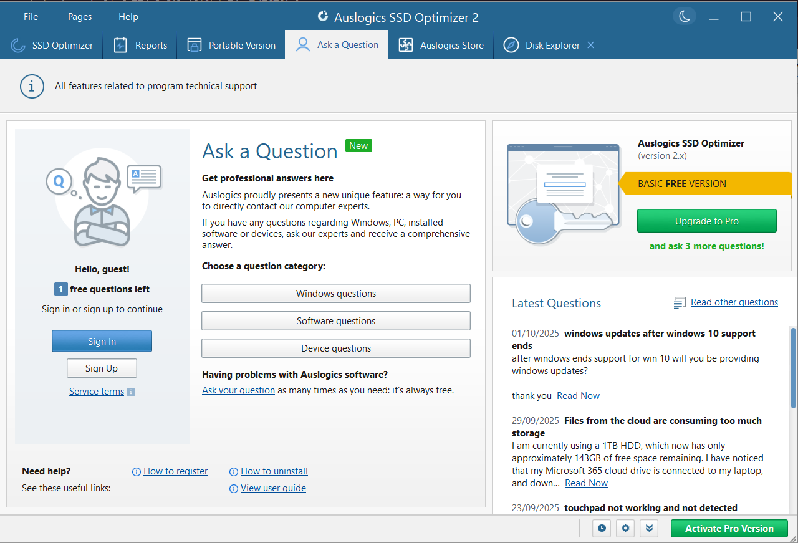Open the Pages menu
This screenshot has height=543, width=798.
coord(79,17)
